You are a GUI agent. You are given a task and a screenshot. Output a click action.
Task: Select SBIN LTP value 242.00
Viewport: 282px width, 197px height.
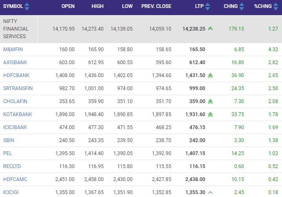click(x=197, y=140)
